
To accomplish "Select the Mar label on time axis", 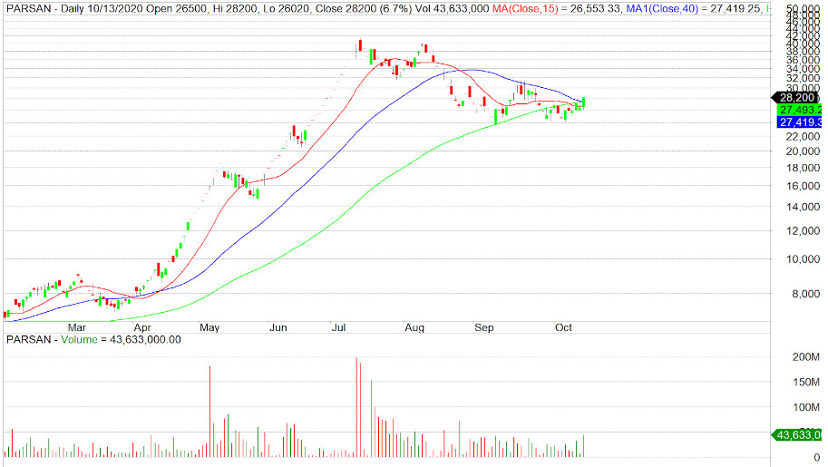I will coord(77,326).
